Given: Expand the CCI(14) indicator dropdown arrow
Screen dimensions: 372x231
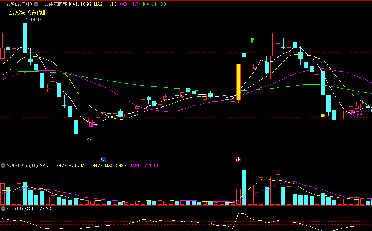Looking at the screenshot, I should [x=3, y=209].
